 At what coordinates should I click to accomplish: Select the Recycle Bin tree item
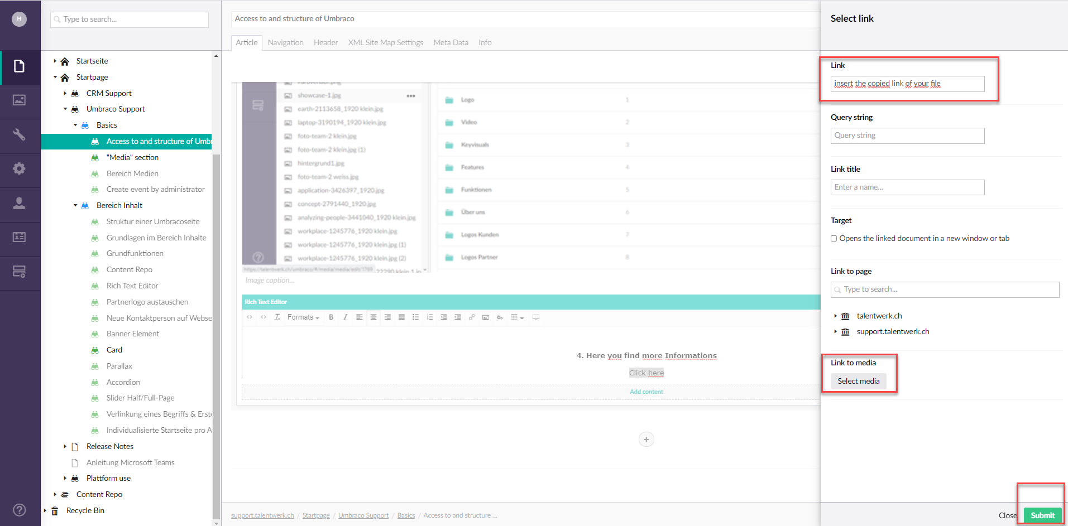click(85, 510)
